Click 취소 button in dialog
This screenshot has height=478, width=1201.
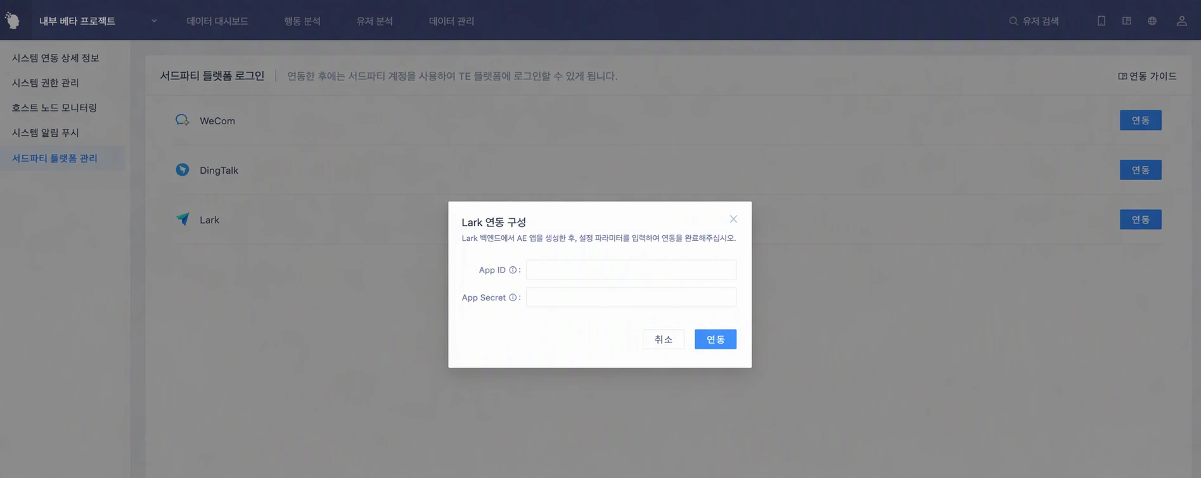click(x=664, y=339)
